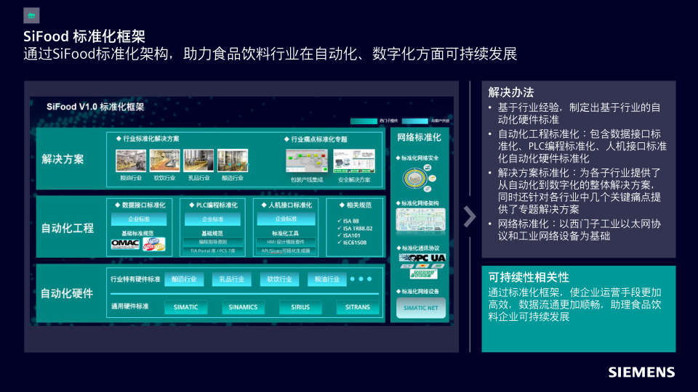
Task: Click the 自动化工程 row label
Action: (68, 228)
